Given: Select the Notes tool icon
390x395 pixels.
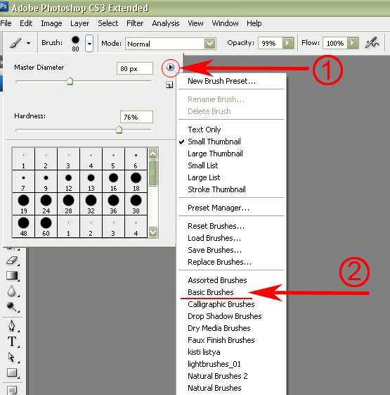Looking at the screenshot, I should click(12, 390).
